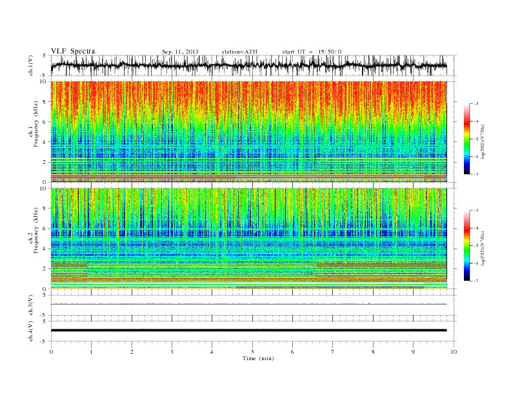Image resolution: width=511 pixels, height=395 pixels.
Task: Click the "4" kHz tick of ch.2 spectrogram
Action: click(45, 249)
